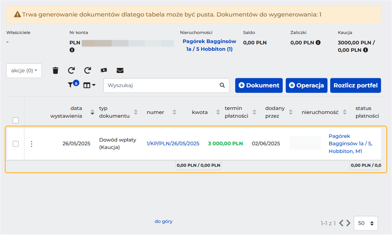392x235 pixels.
Task: Check the Dowód wpłaty row checkbox
Action: point(16,144)
